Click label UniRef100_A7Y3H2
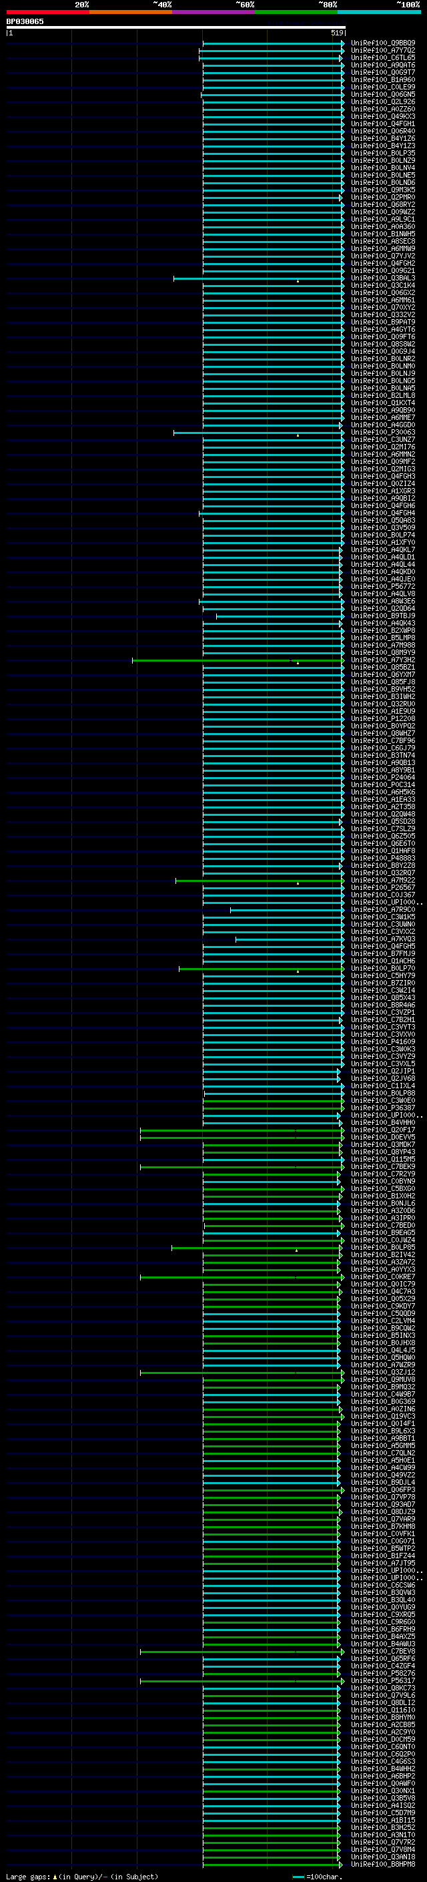Screen dimensions: 427x1882 [383, 660]
